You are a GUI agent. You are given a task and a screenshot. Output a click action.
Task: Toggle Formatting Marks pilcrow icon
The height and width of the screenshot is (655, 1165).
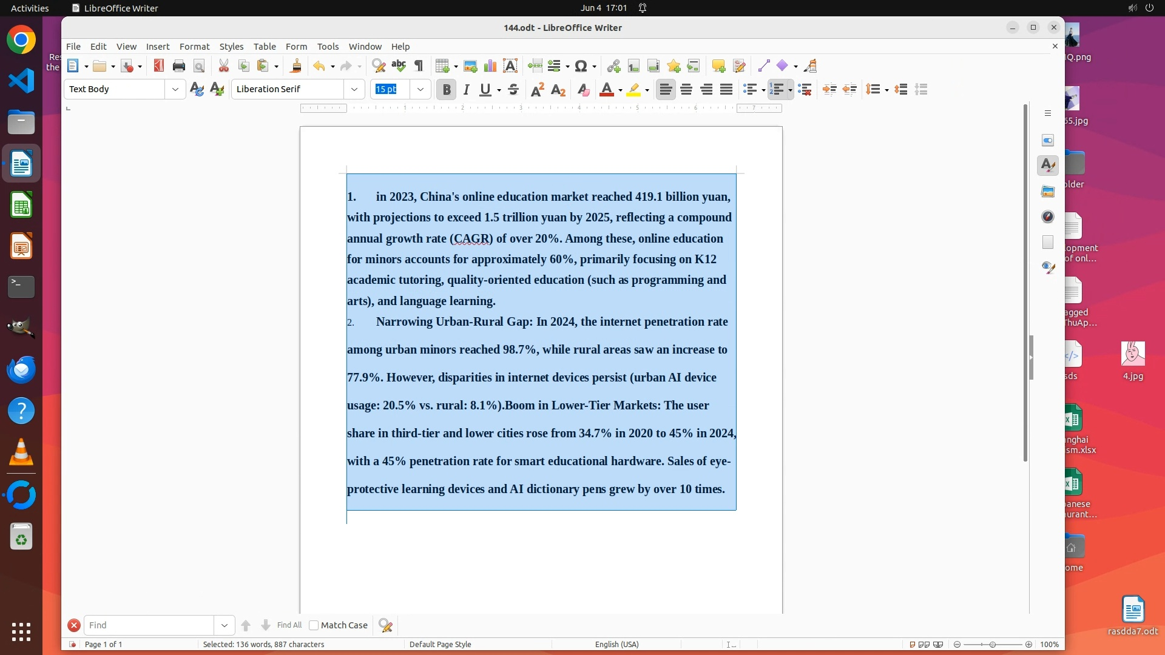coord(419,65)
